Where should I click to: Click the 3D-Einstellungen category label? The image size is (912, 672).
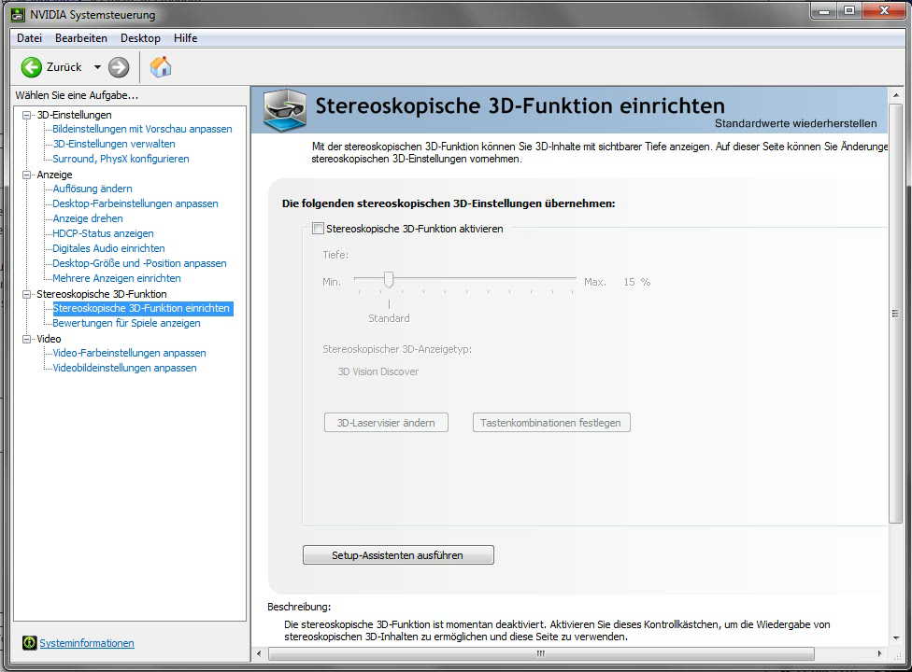click(74, 115)
